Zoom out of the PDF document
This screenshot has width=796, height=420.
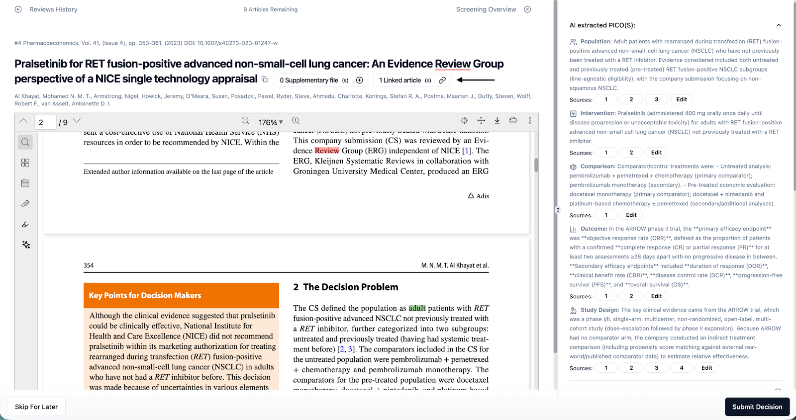(x=245, y=121)
